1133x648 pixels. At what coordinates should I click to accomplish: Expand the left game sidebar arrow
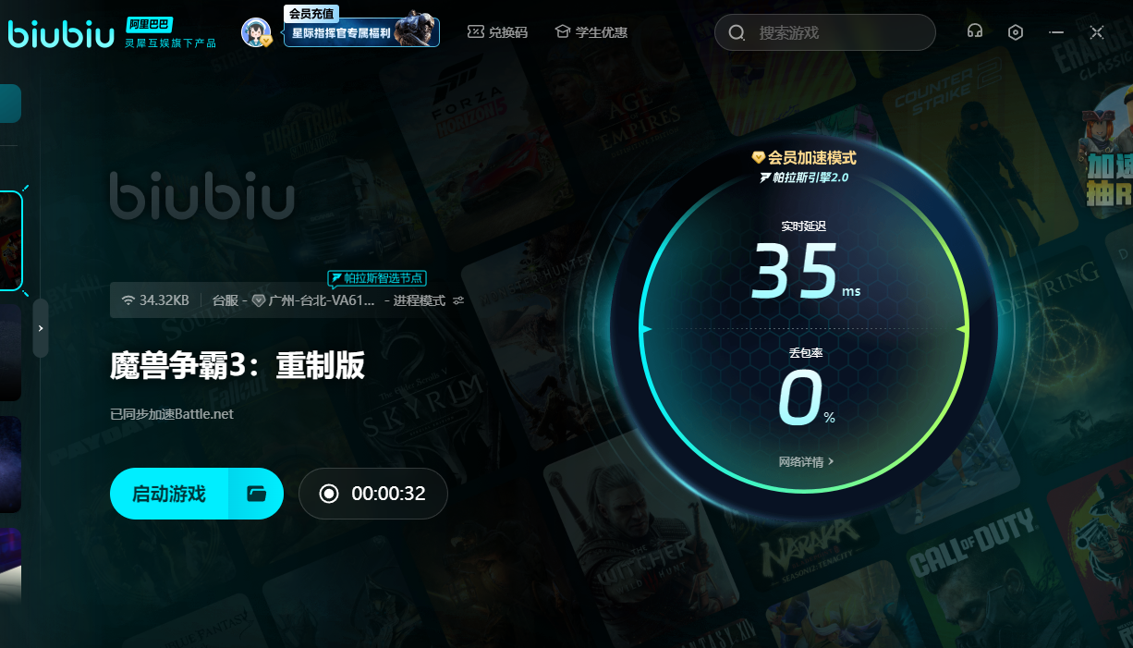coord(41,328)
